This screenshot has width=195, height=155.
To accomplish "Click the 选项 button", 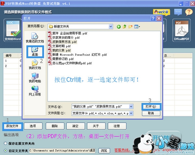I will tap(33, 126).
